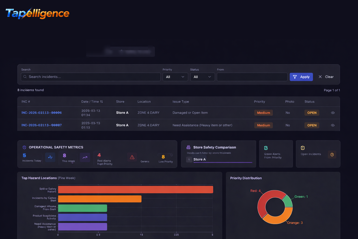
Task: Click OPEN status badge for Need Assistance row
Action: pos(312,125)
